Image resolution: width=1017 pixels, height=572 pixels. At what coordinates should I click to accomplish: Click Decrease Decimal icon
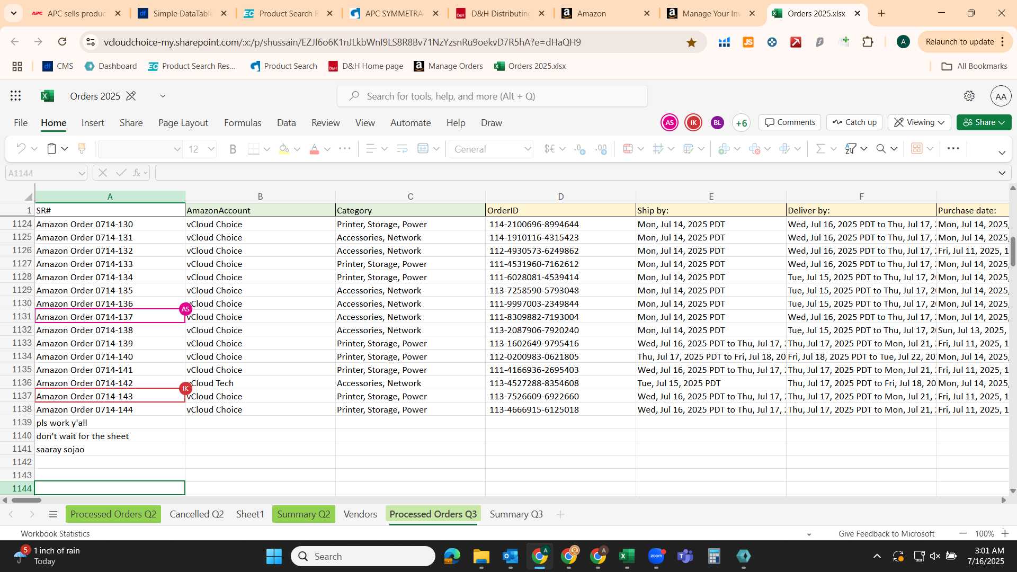[579, 149]
